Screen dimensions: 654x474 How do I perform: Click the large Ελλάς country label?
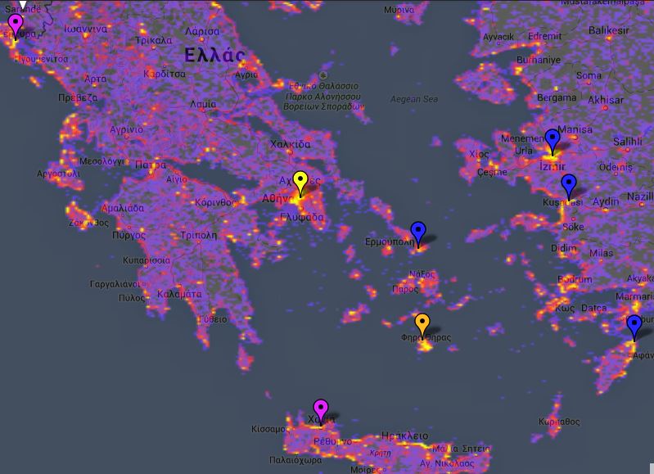click(215, 56)
